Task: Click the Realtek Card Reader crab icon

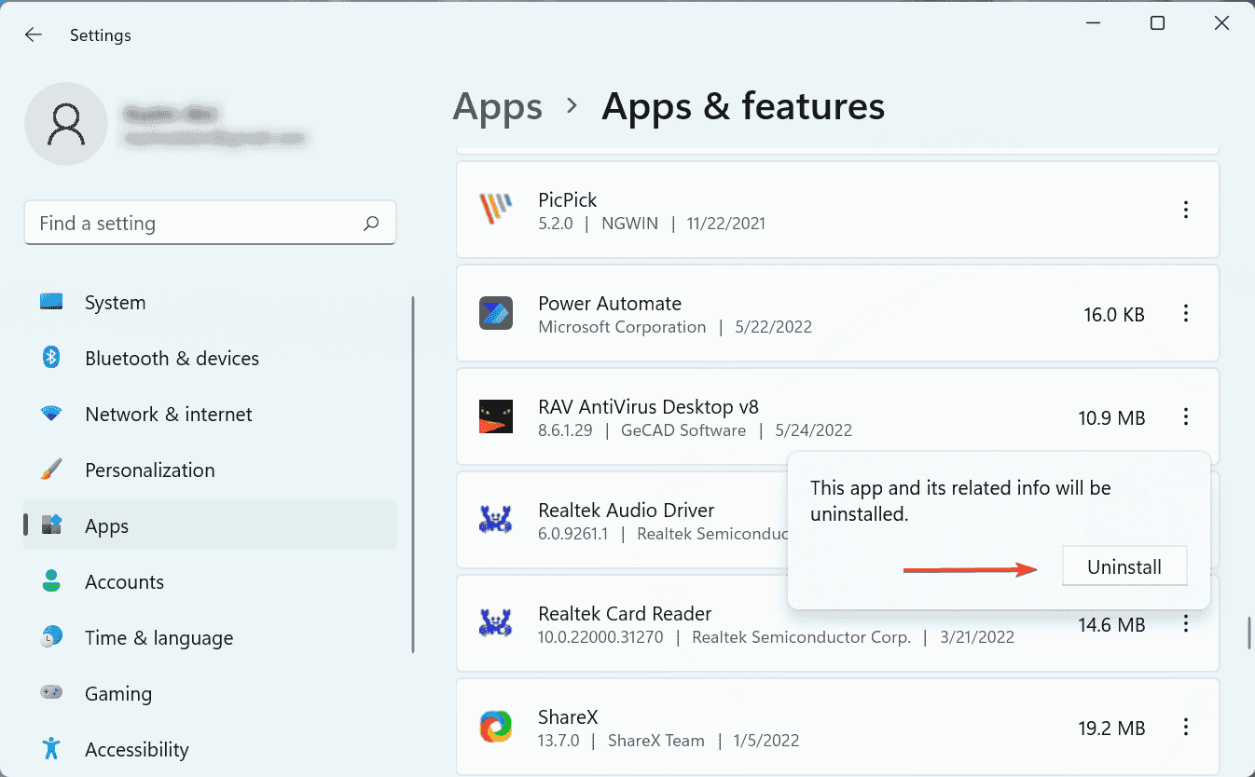Action: tap(495, 623)
